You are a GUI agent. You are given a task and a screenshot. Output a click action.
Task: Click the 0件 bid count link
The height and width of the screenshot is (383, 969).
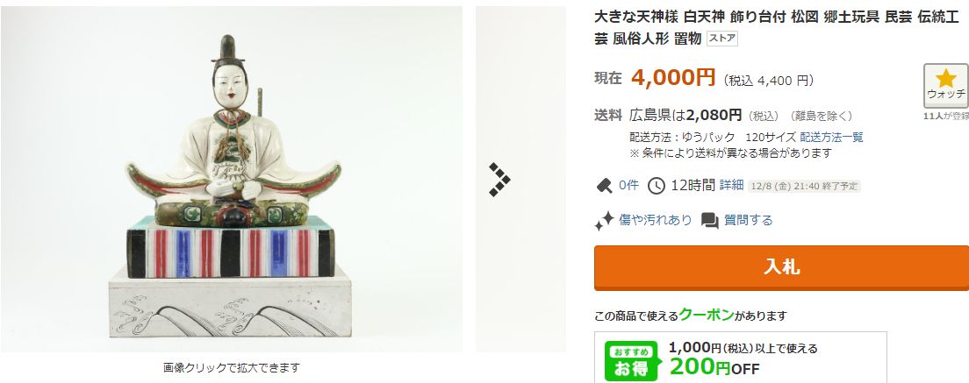coord(629,185)
